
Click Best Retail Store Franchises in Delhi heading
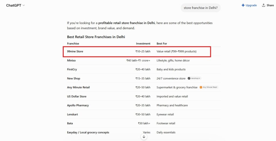(96, 37)
